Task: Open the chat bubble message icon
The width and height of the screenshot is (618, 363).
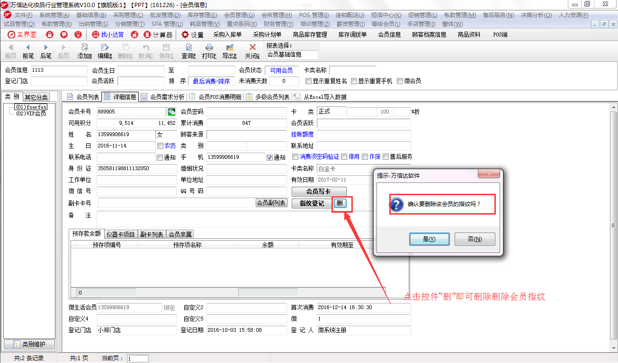Action: [64, 35]
